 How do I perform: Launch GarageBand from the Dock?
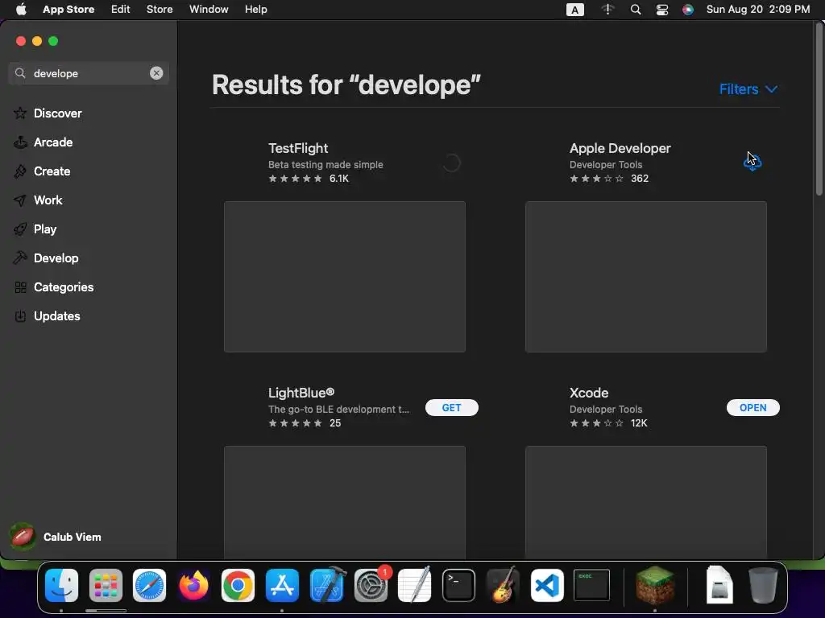[503, 584]
